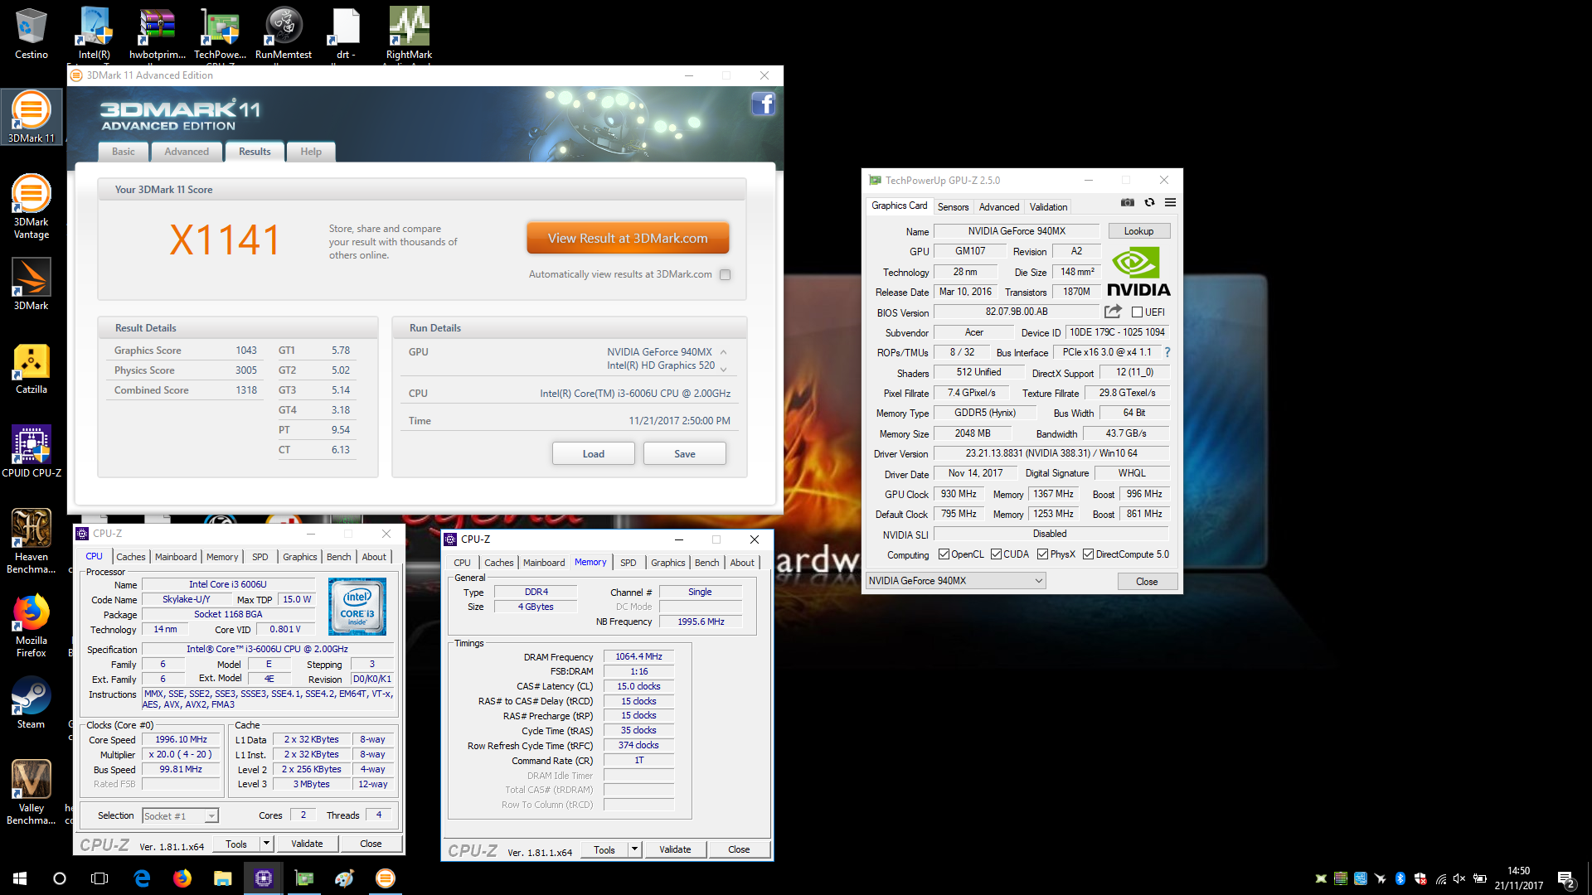
Task: Click the Intel Core i3 logo in CPU-Z
Action: pos(357,607)
